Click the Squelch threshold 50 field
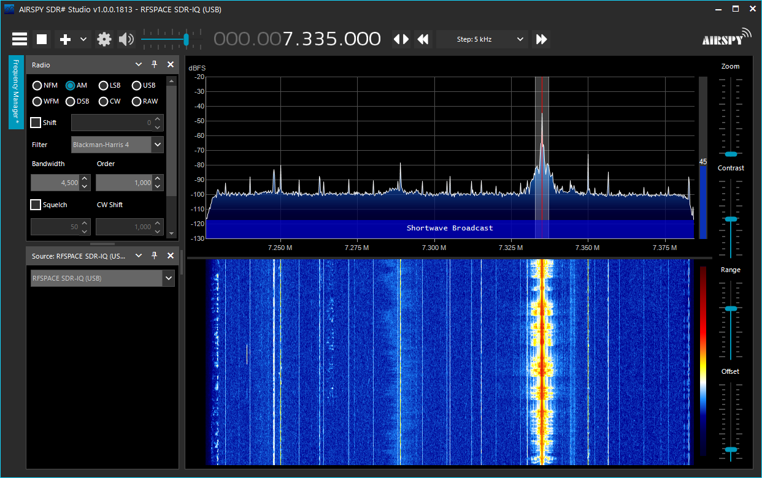 55,227
